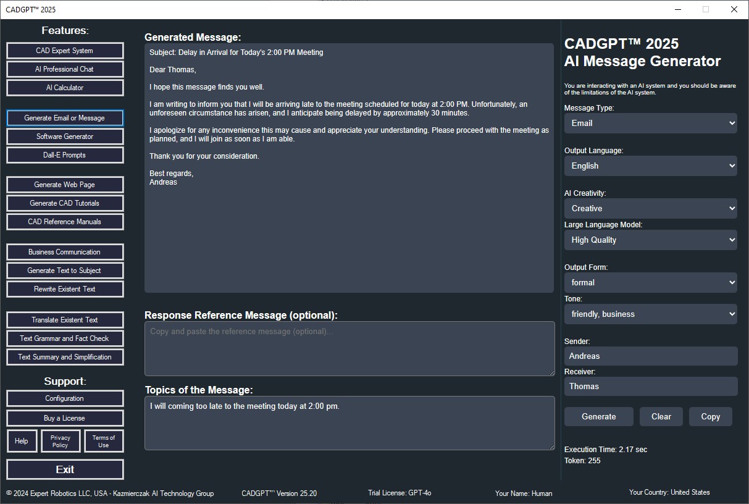Choose Rewrite Existent Text

click(65, 289)
